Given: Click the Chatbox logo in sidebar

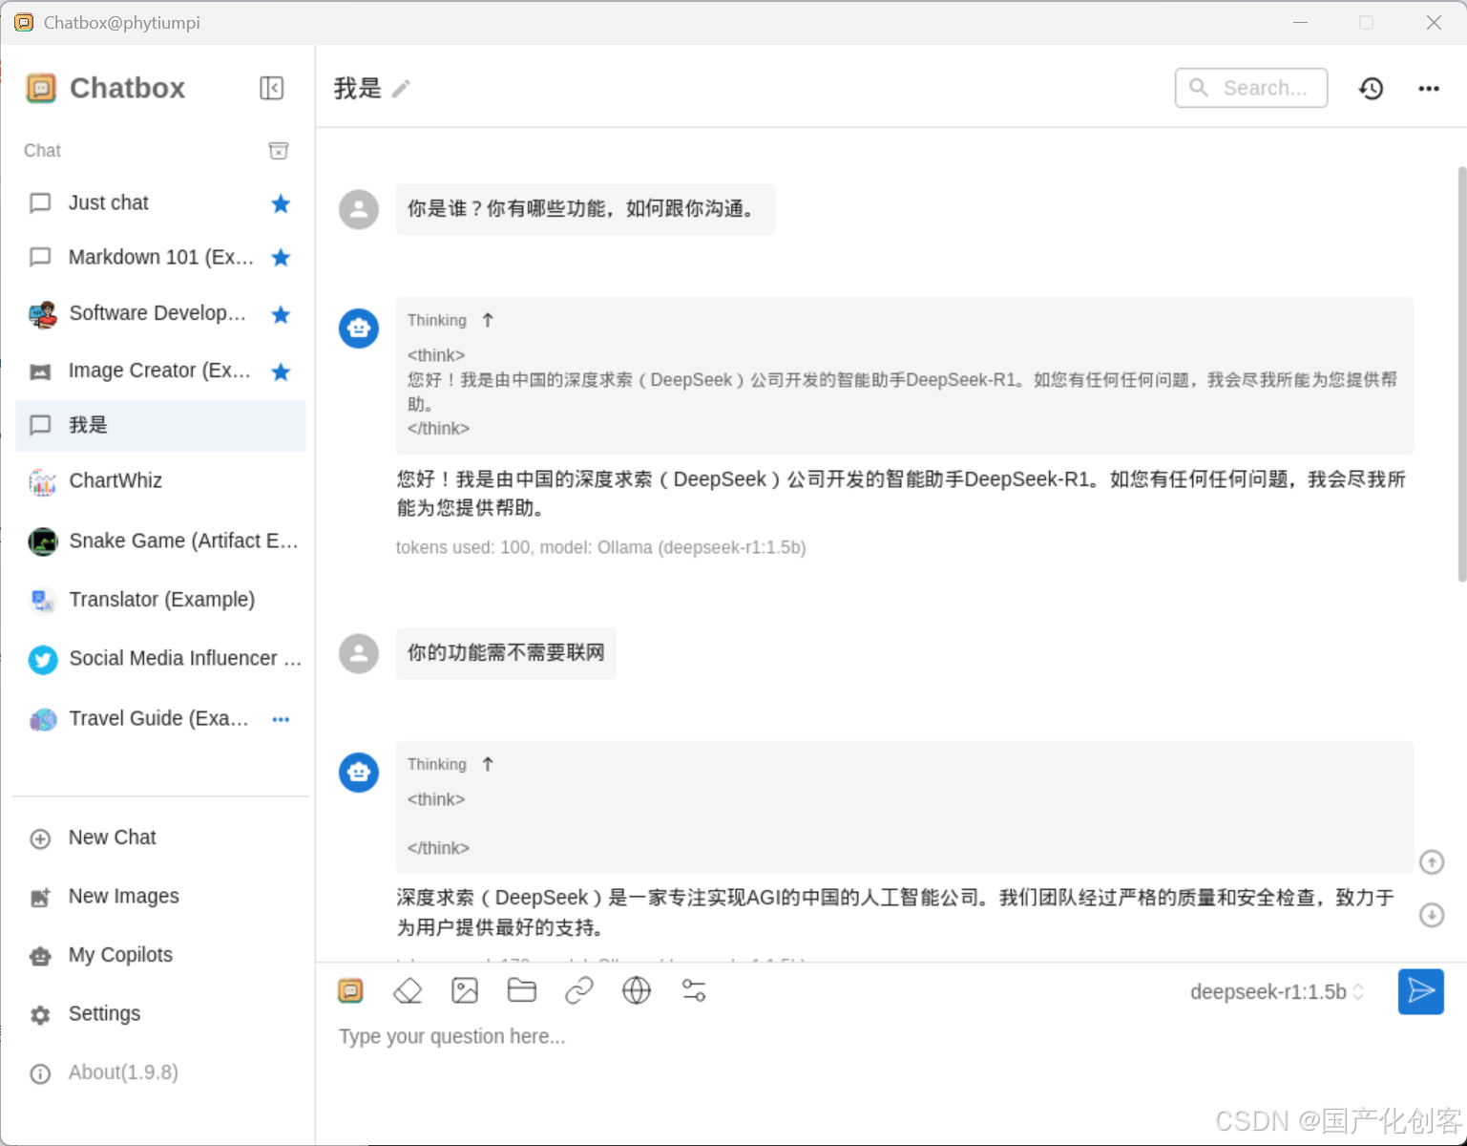Looking at the screenshot, I should coord(41,88).
